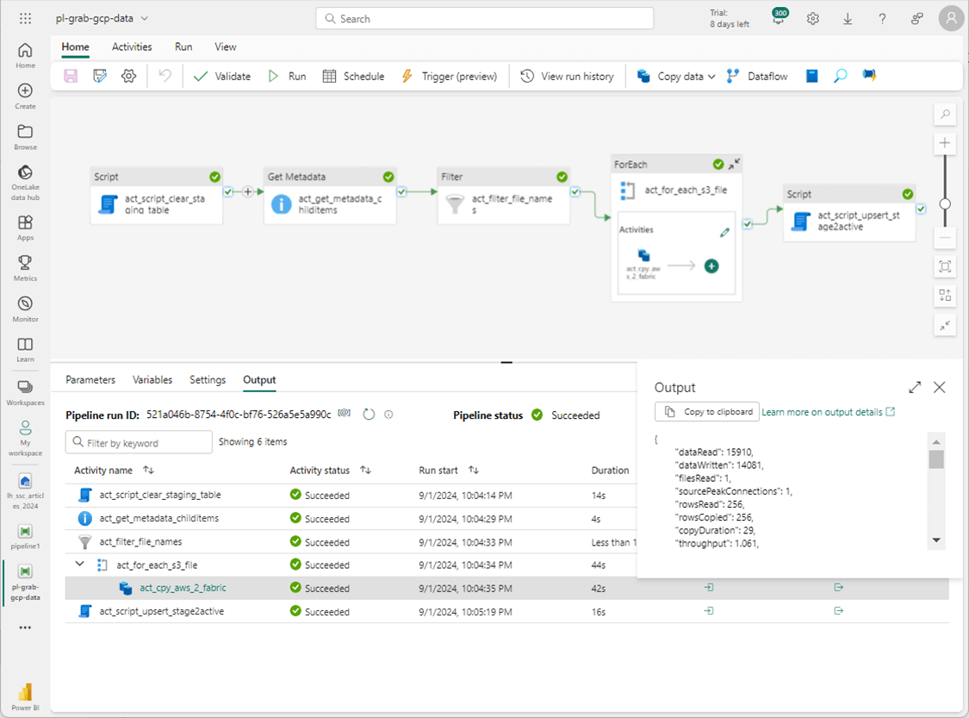969x718 pixels.
Task: Click the checkbox beside the upsert Script activity
Action: pos(922,209)
